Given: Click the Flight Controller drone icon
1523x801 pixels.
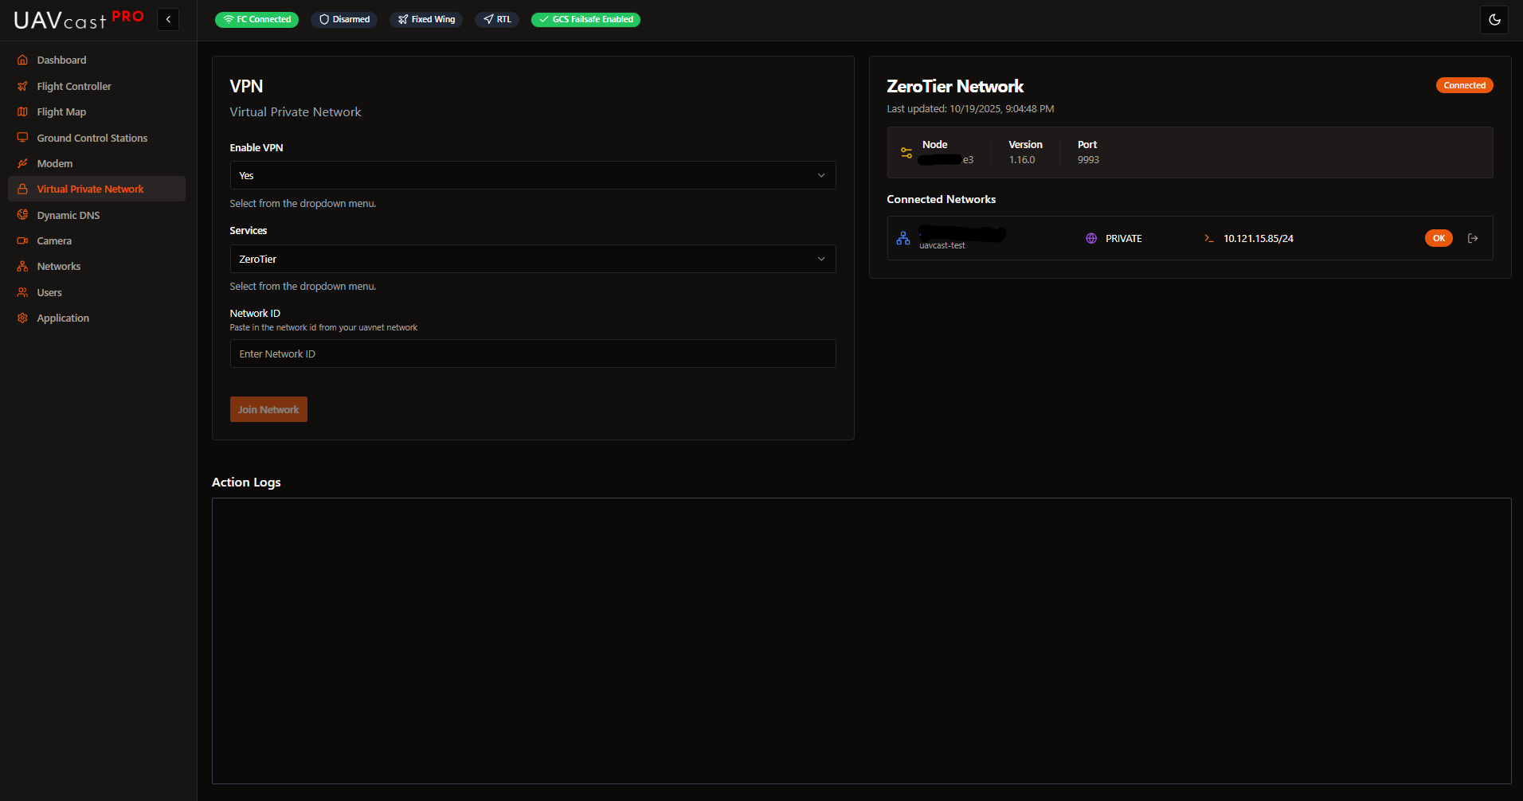Looking at the screenshot, I should tap(22, 86).
